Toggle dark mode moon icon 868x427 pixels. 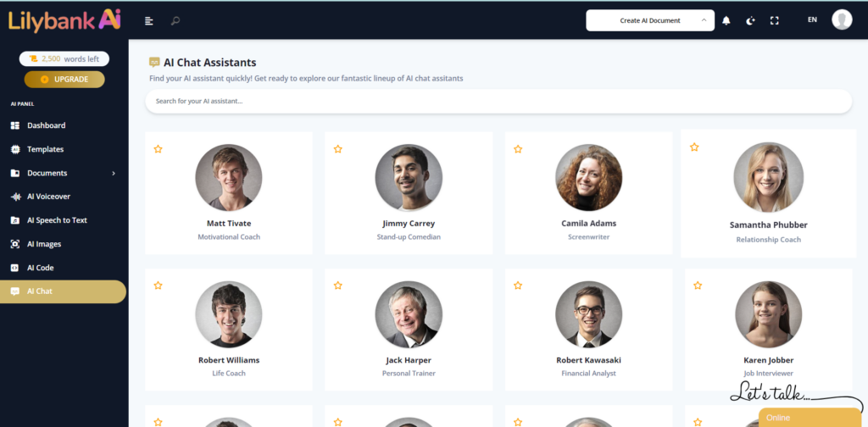click(750, 20)
